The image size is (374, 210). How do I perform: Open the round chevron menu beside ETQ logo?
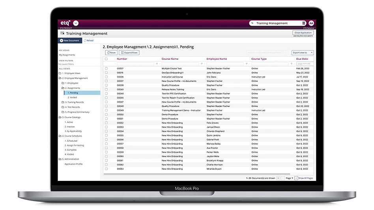coord(76,23)
